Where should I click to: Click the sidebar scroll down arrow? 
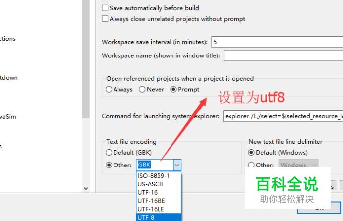86,188
